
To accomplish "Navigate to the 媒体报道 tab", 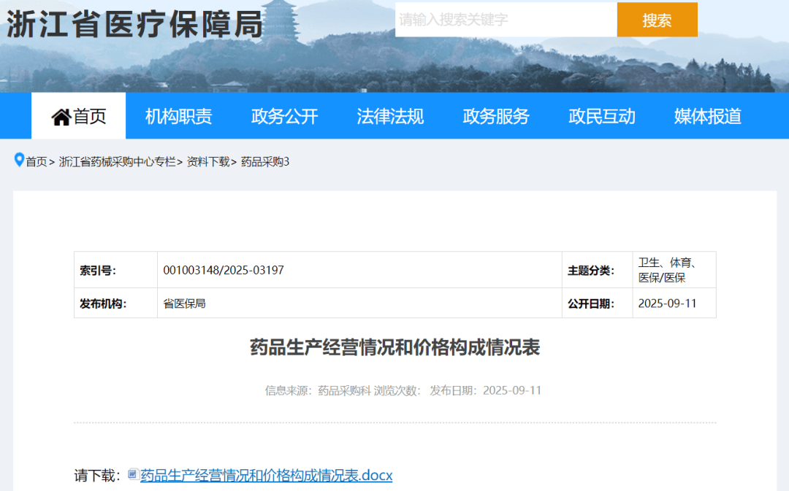I will 708,116.
